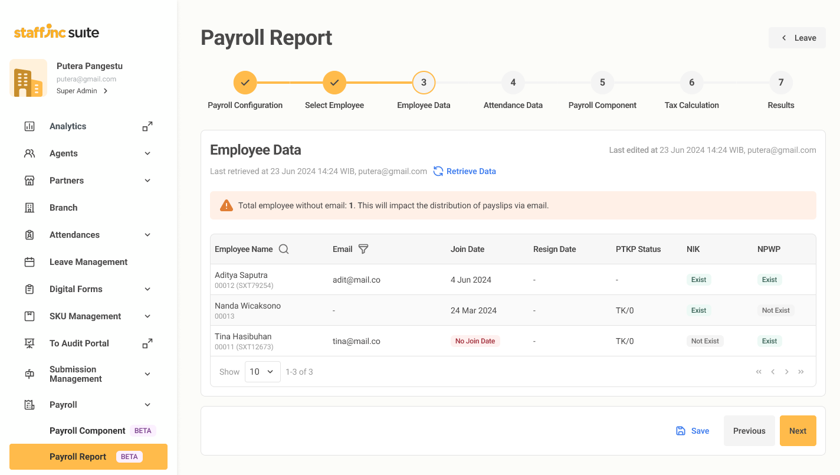Click the search icon beside Employee Name

tap(284, 249)
